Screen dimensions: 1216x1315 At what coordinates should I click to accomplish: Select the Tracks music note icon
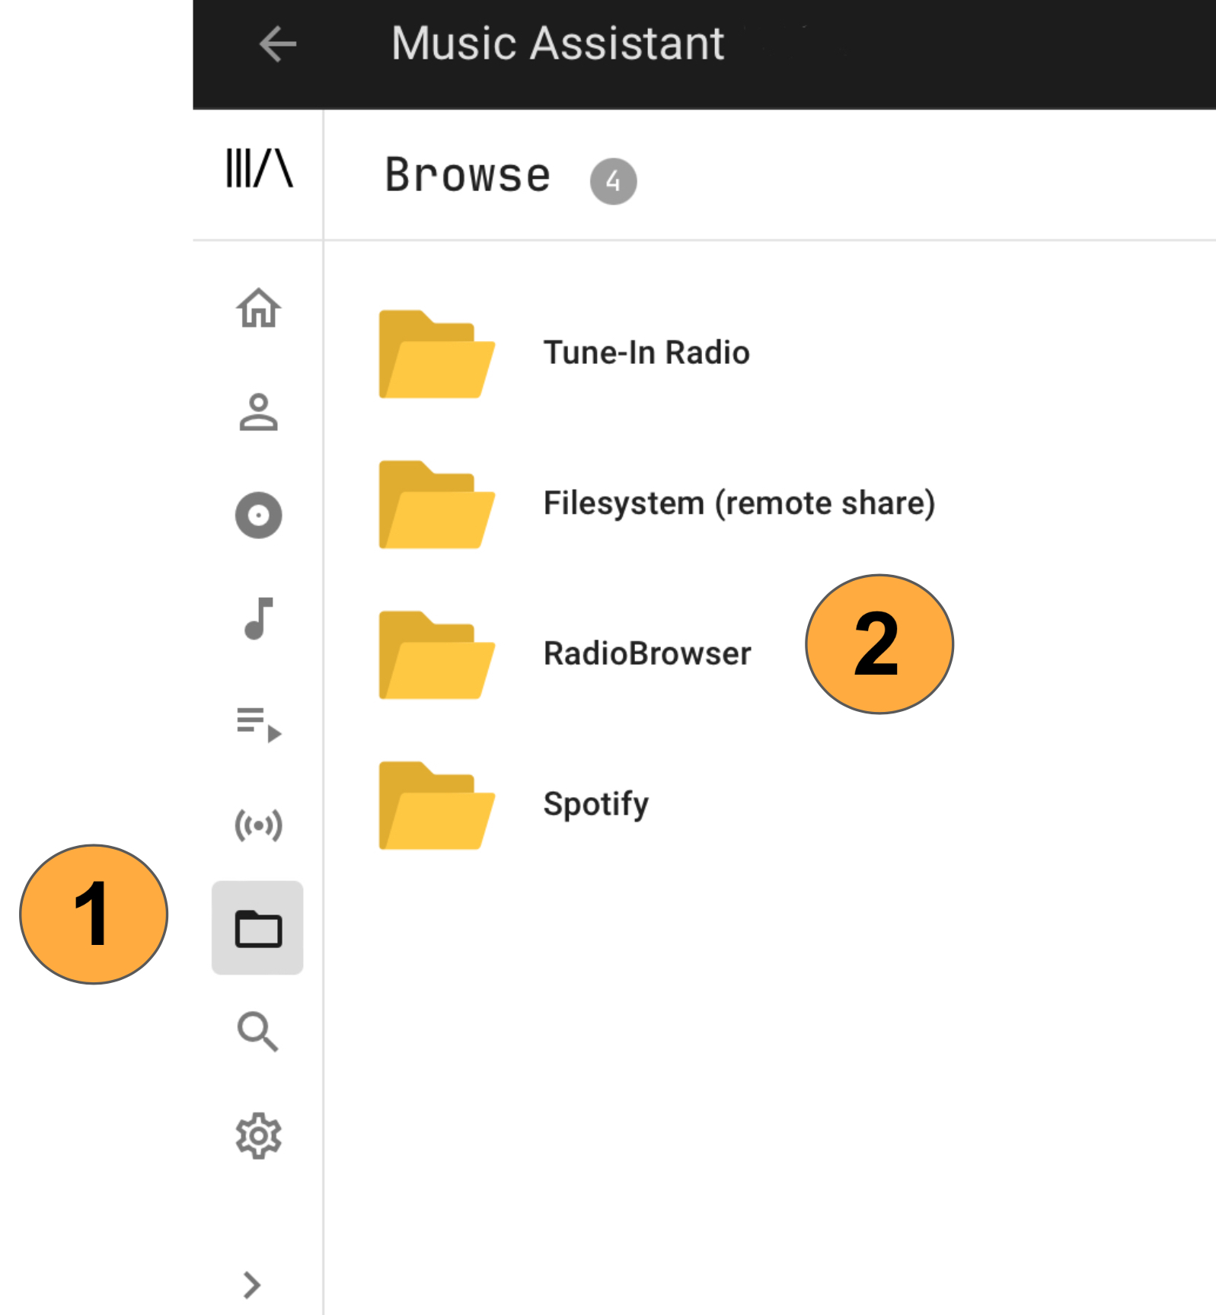pyautogui.click(x=258, y=618)
